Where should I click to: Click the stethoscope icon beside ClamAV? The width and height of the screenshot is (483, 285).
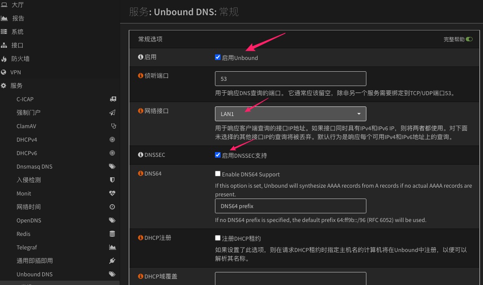(113, 126)
